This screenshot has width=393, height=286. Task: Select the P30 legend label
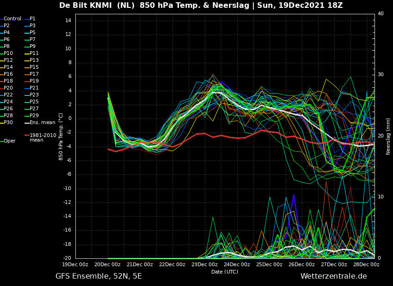pos(8,123)
